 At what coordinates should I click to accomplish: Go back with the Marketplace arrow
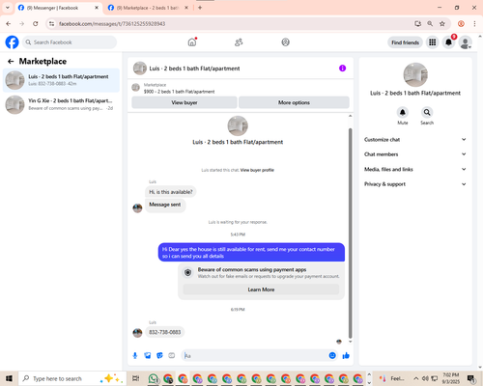tap(11, 61)
